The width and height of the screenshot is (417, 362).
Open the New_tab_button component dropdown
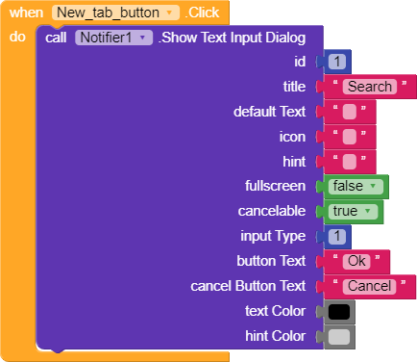click(x=115, y=13)
